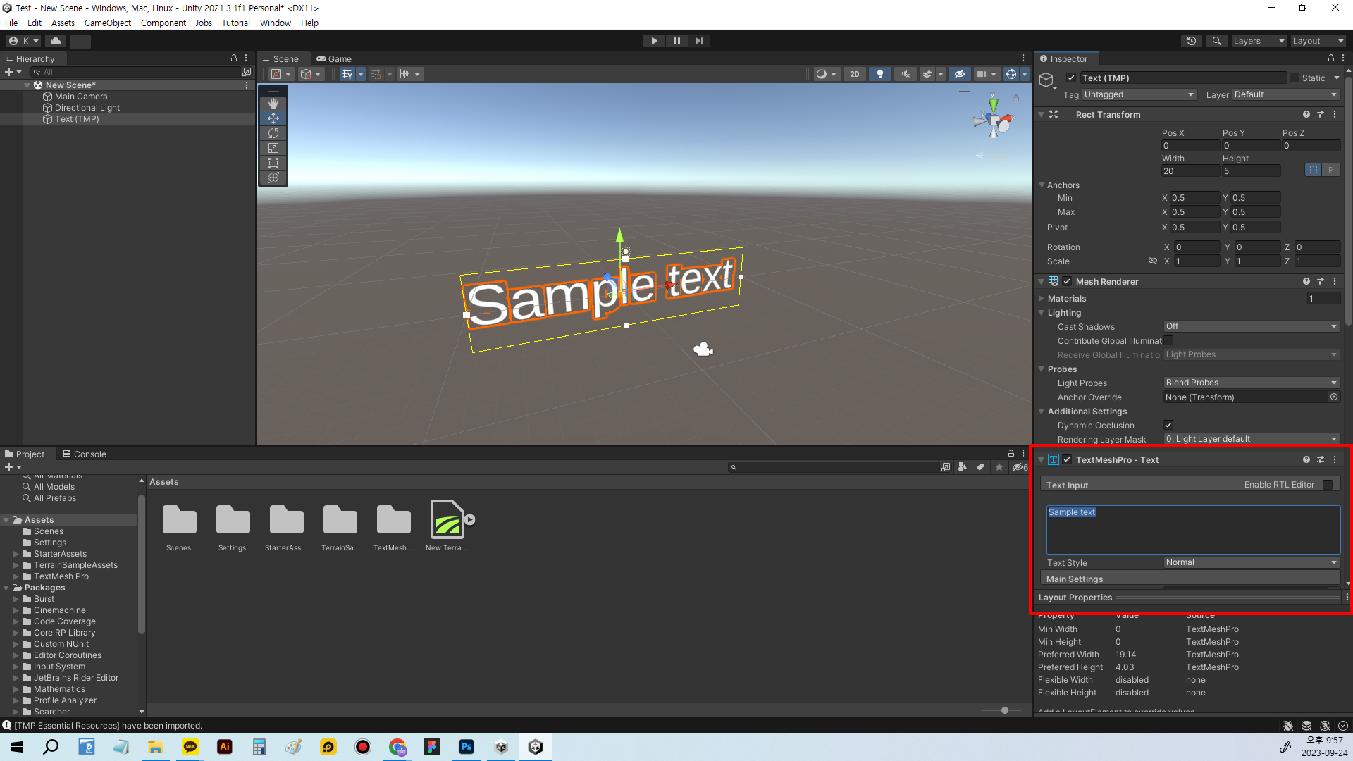This screenshot has width=1353, height=761.
Task: Open the Undo history icon
Action: 1192,41
